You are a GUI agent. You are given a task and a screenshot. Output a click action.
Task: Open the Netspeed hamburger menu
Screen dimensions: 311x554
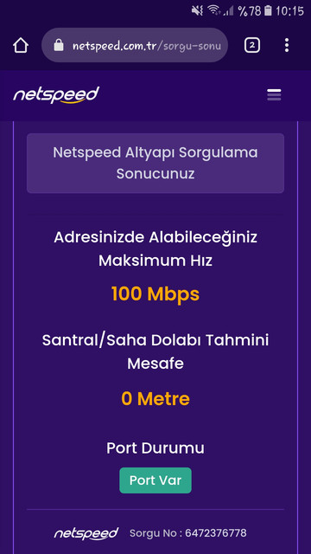coord(274,94)
